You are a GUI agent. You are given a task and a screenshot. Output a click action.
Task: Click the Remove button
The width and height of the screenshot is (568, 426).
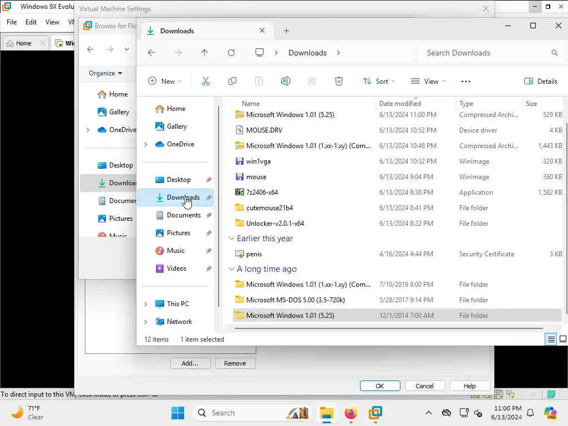tap(235, 363)
